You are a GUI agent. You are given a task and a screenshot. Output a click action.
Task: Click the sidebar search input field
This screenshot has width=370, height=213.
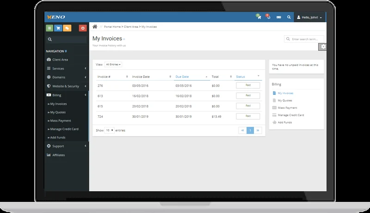point(67,39)
